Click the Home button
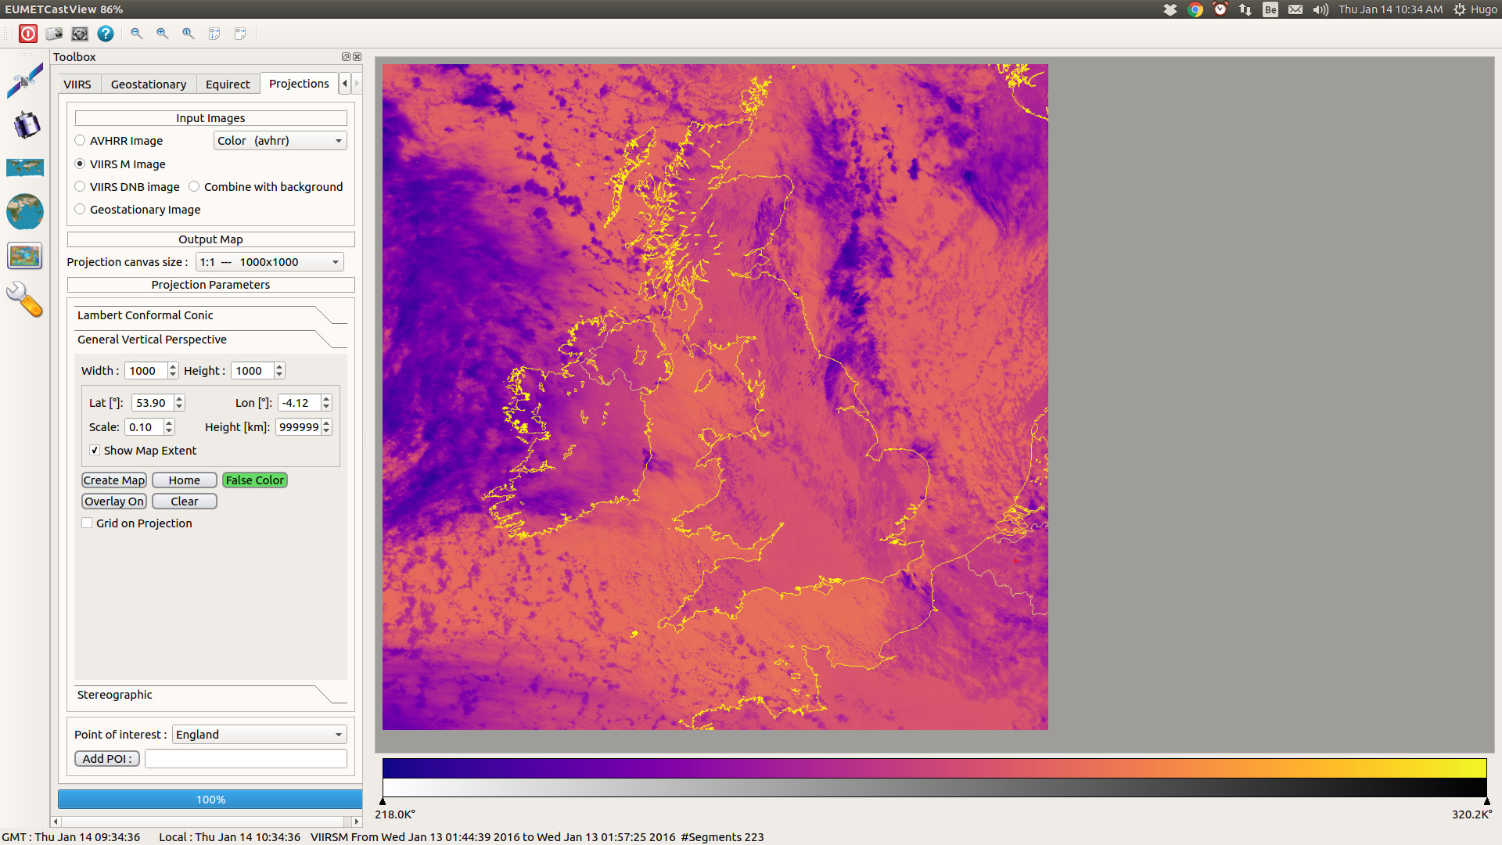This screenshot has height=845, width=1502. (x=185, y=480)
